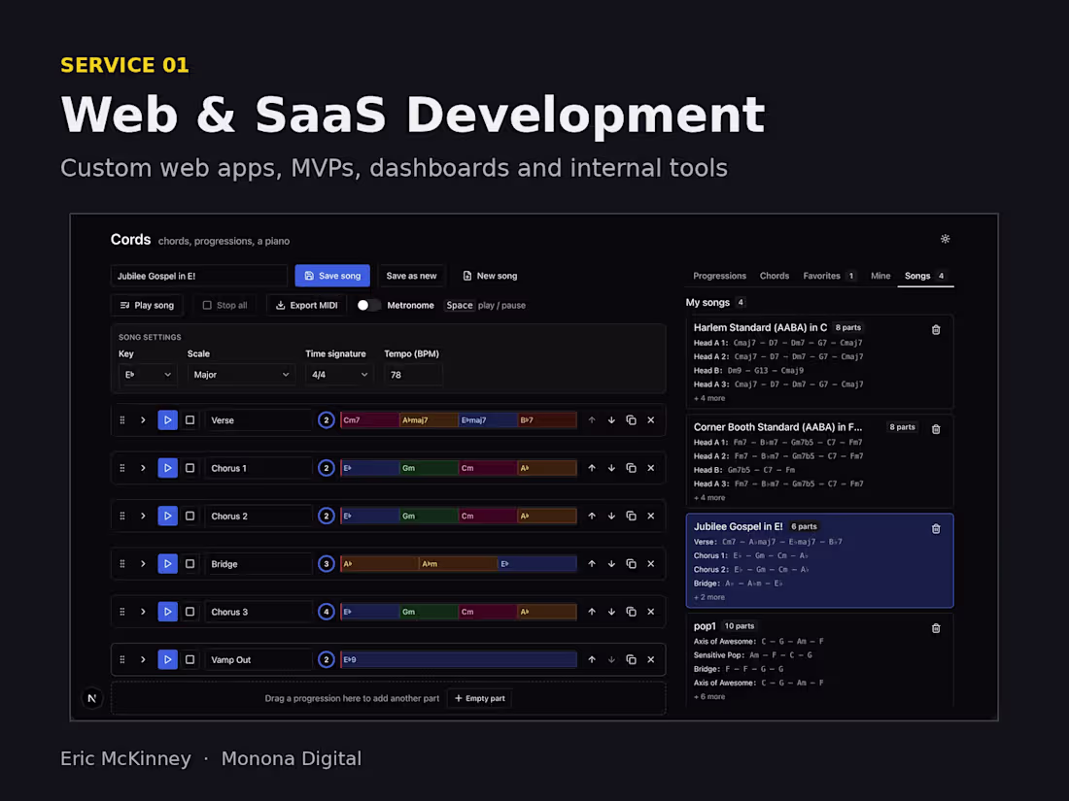Click Save as new
The height and width of the screenshot is (801, 1069).
pos(411,276)
